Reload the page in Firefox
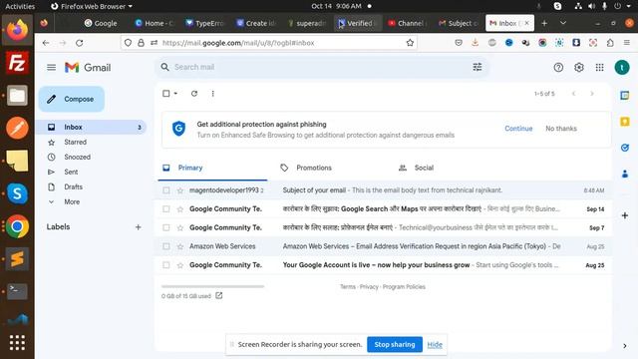 click(80, 43)
